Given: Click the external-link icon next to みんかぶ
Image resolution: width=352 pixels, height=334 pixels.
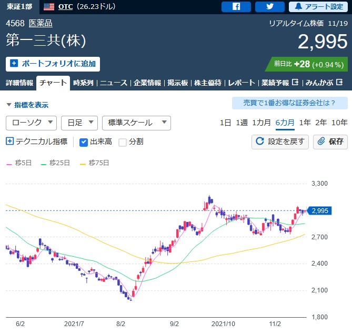Looking at the screenshot, I should [339, 83].
